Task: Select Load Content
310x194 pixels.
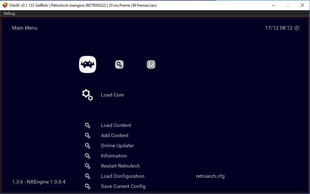Action: pyautogui.click(x=116, y=125)
